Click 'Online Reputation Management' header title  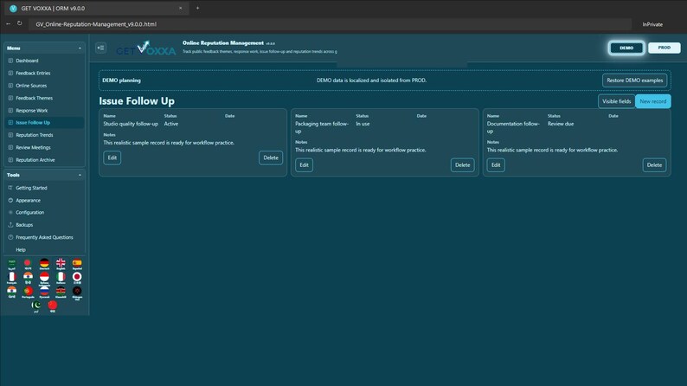pyautogui.click(x=223, y=43)
